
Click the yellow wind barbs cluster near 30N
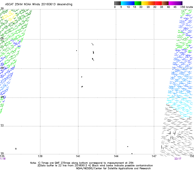click(x=9, y=16)
